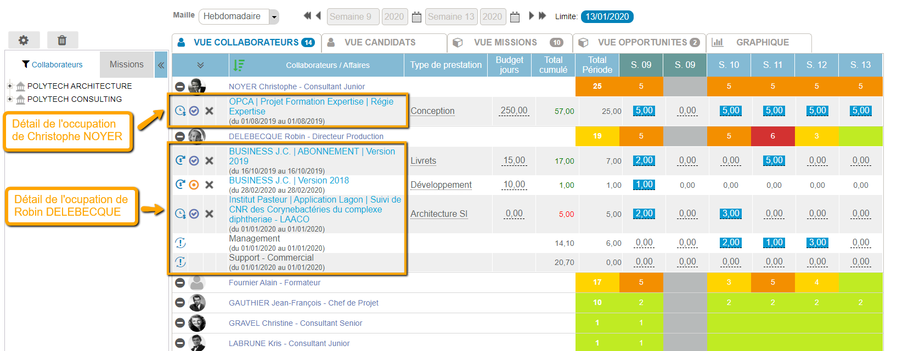Click the green sort icon in header
The width and height of the screenshot is (897, 351).
click(239, 65)
